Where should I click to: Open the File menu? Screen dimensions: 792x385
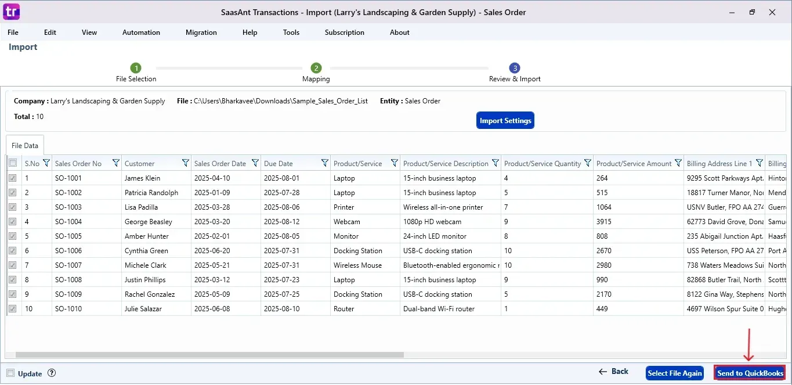[13, 33]
